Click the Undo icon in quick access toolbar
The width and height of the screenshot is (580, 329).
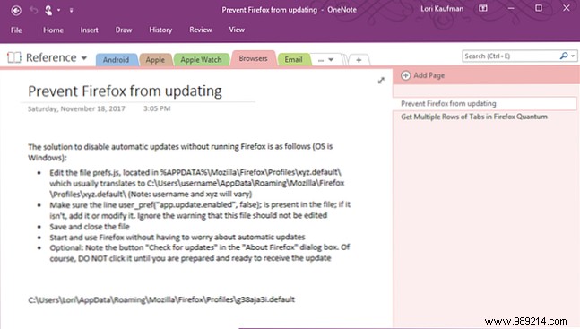(x=34, y=10)
